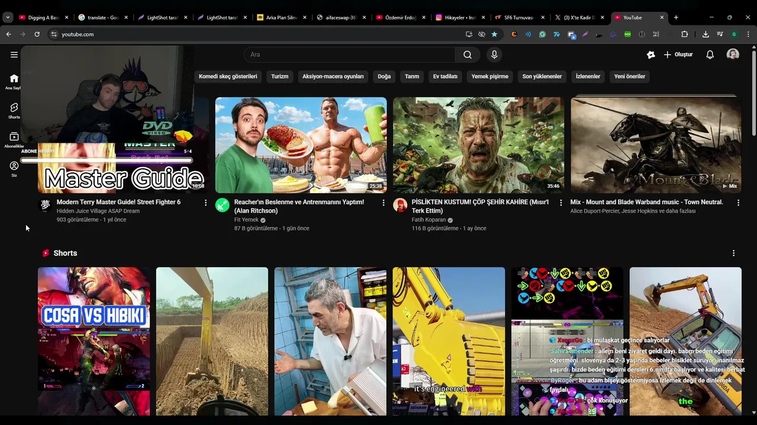Open the Shorts section three-dot menu

point(733,253)
